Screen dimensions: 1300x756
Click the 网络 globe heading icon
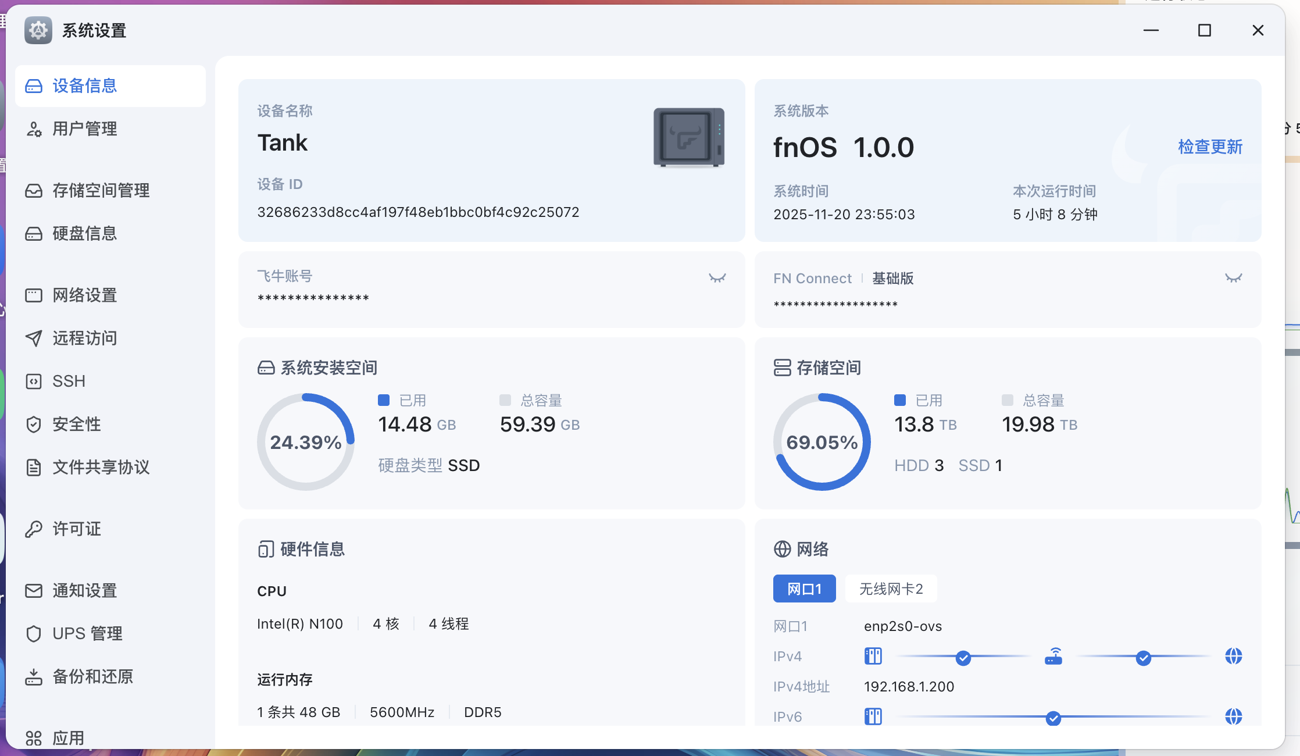[x=782, y=549]
